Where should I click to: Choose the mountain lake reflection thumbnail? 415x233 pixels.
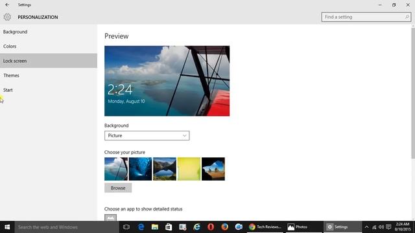pyautogui.click(x=165, y=169)
